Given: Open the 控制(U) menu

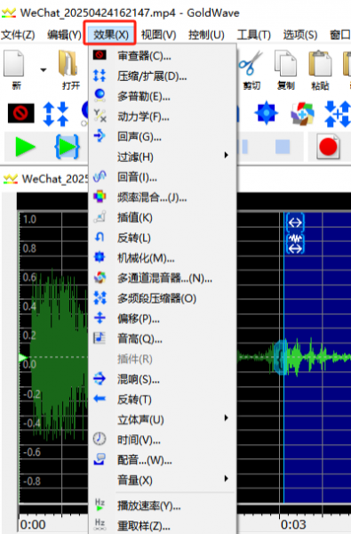Looking at the screenshot, I should coord(206,34).
